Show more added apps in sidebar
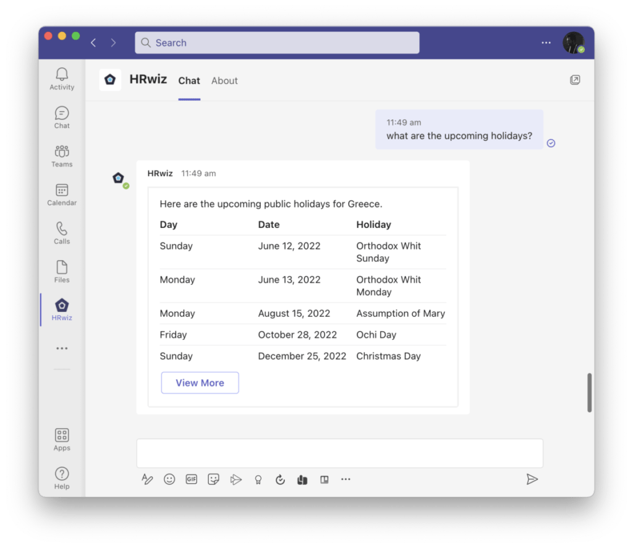This screenshot has width=633, height=548. 62,348
